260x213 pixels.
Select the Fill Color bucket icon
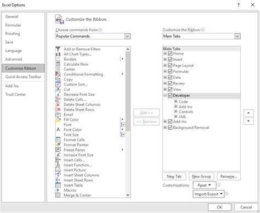pos(58,119)
